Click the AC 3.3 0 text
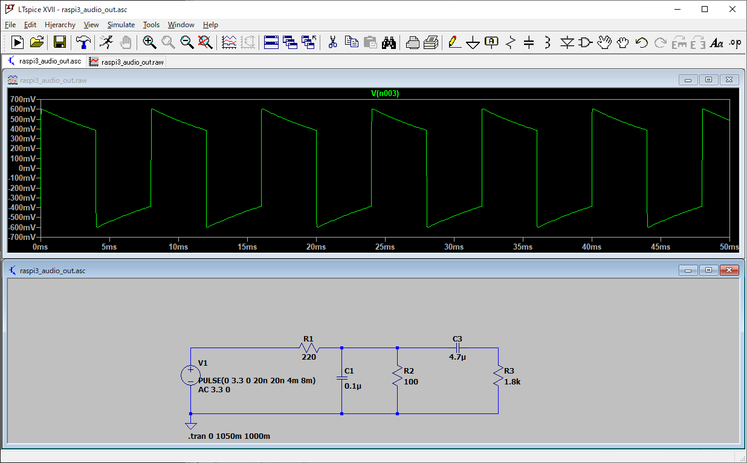Viewport: 747px width, 463px height. pyautogui.click(x=214, y=390)
